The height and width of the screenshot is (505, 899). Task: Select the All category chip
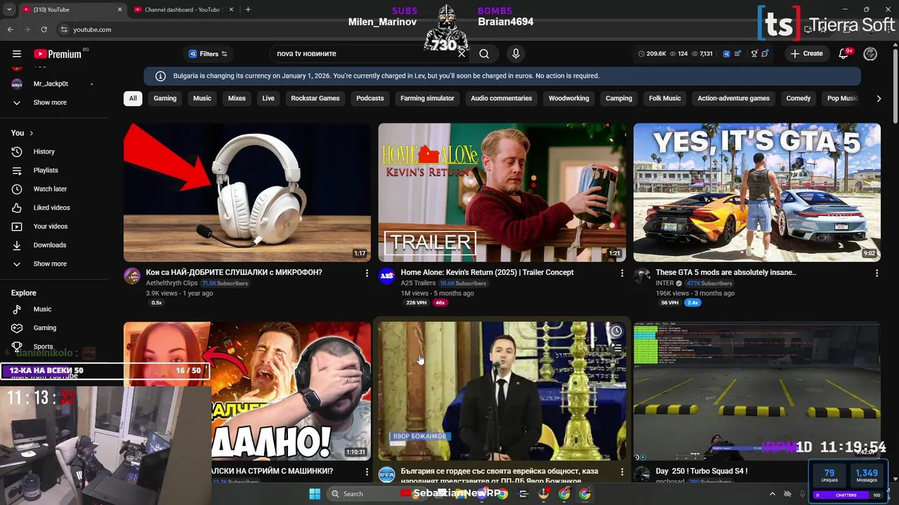(133, 98)
